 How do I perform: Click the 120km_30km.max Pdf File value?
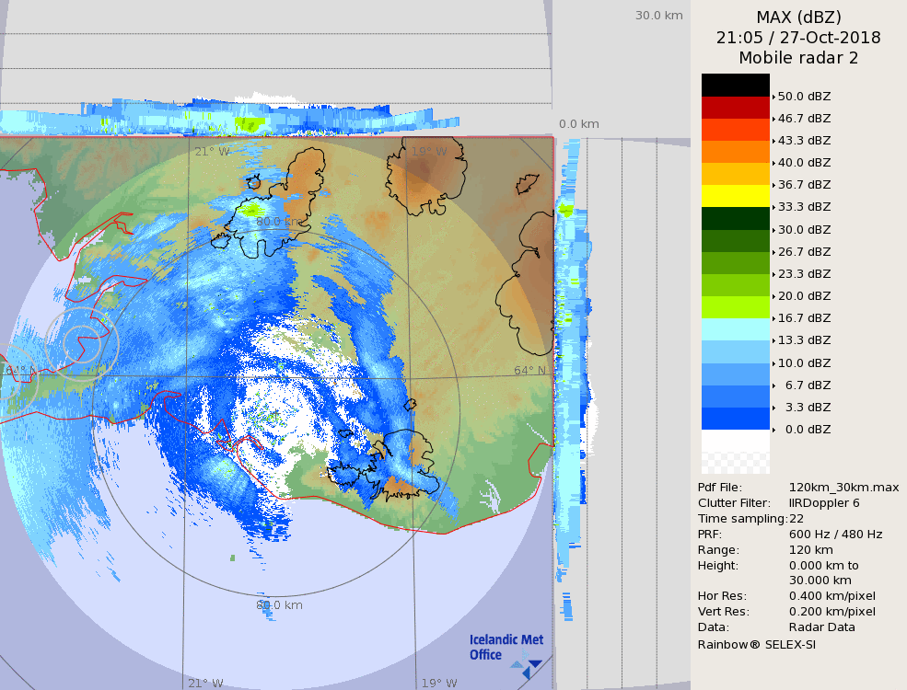tap(843, 488)
